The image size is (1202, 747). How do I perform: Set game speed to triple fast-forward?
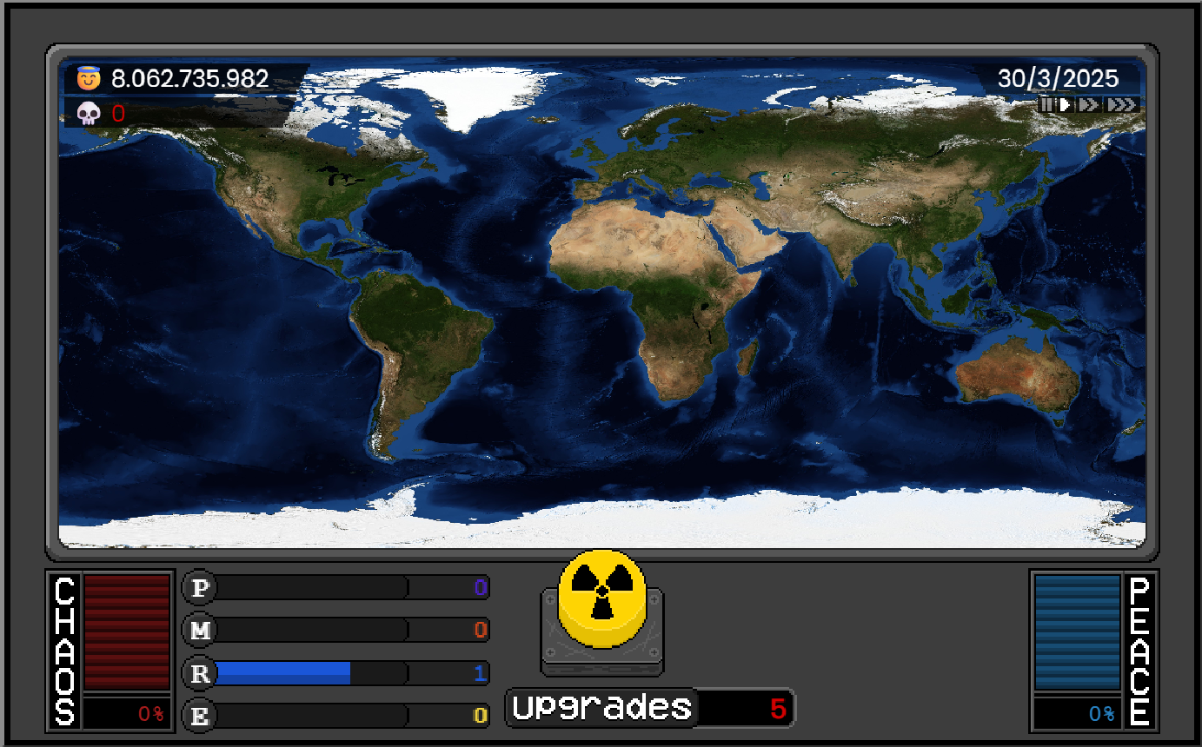coord(1122,104)
